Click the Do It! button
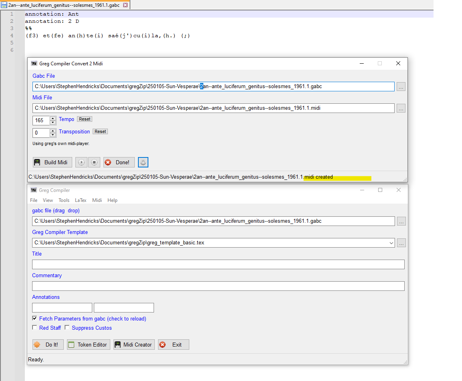Image resolution: width=462 pixels, height=381 pixels. click(x=48, y=345)
